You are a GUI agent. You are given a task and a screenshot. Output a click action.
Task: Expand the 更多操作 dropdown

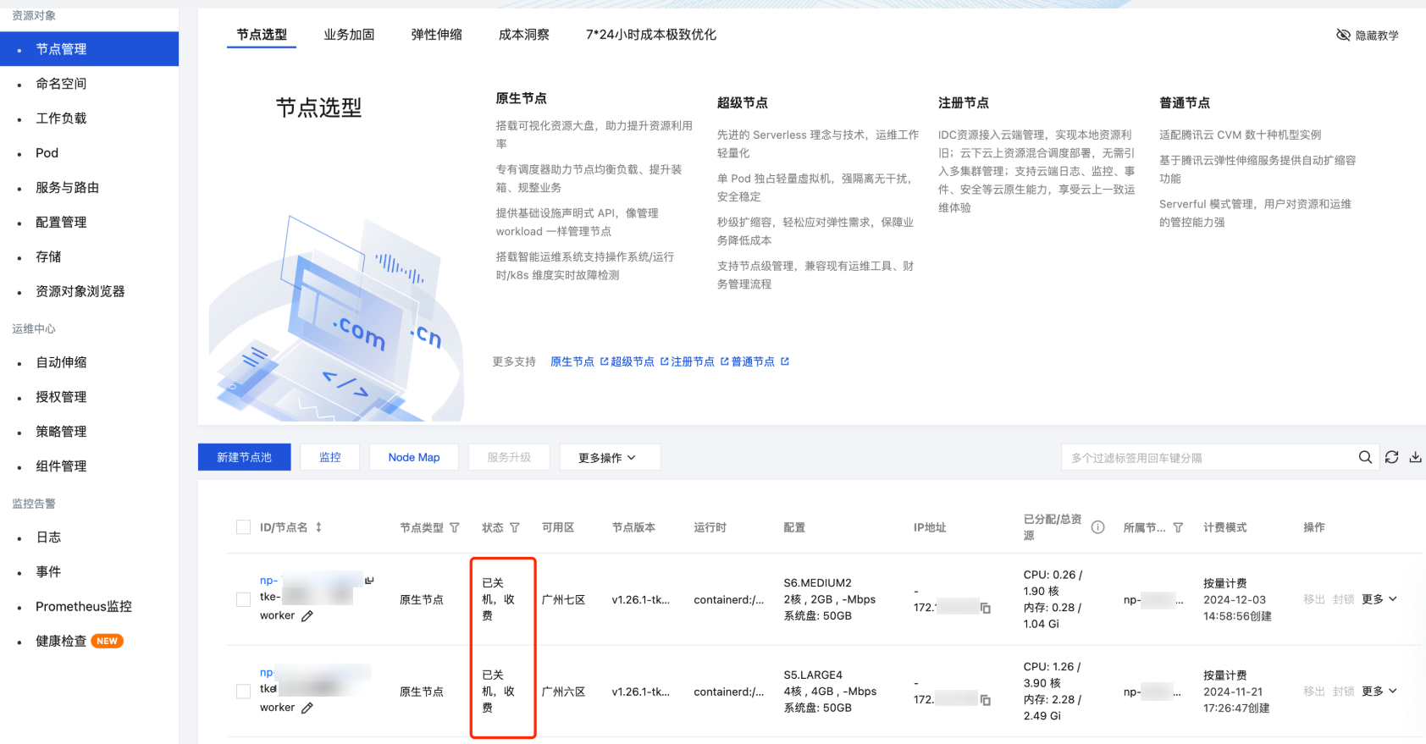tap(610, 457)
